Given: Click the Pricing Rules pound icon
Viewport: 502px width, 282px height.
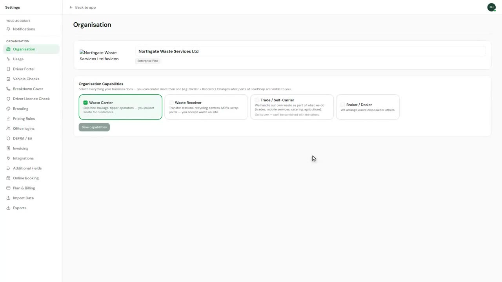Looking at the screenshot, I should 9,119.
